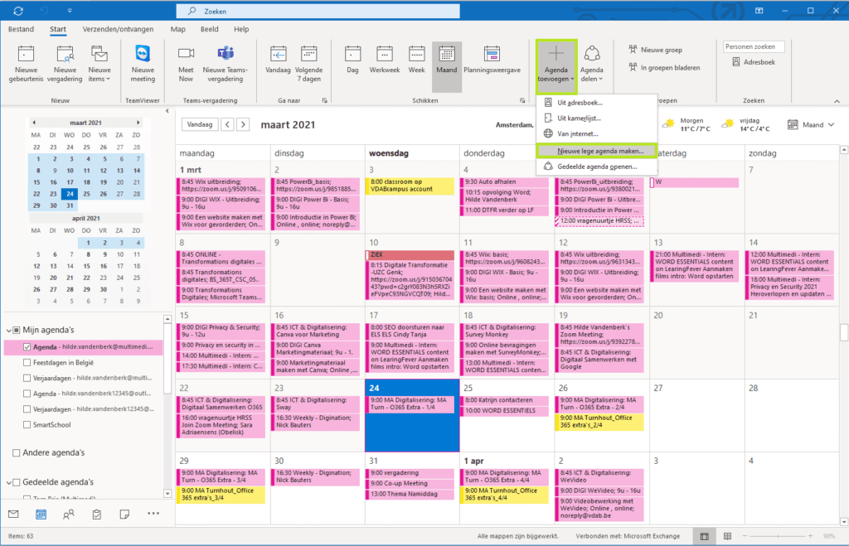Viewport: 849px width, 546px height.
Task: Zoom in with the plus button
Action: tap(811, 536)
